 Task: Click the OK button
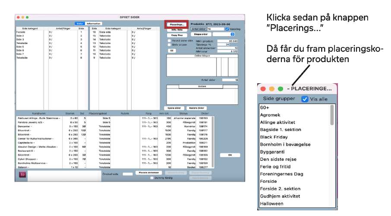pos(230,155)
